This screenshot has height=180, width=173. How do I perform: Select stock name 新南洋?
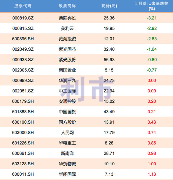click(67, 153)
